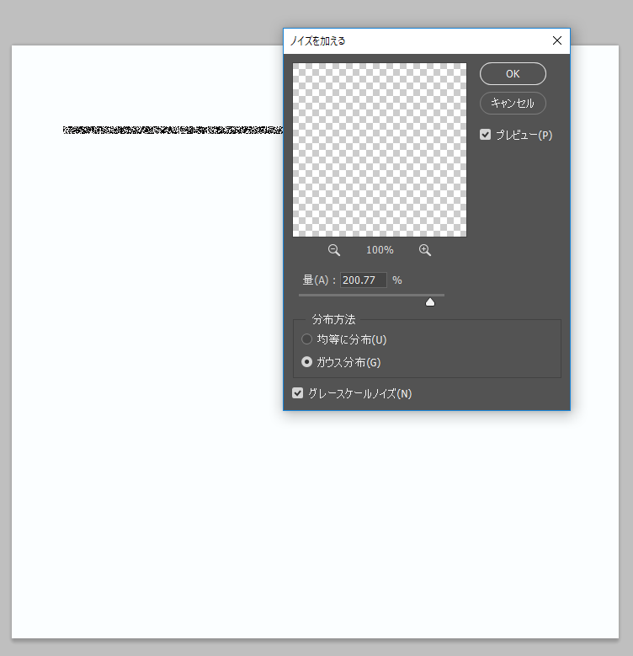This screenshot has height=656, width=633.
Task: Toggle the プレビュー(P) checkbox
Action: (485, 135)
